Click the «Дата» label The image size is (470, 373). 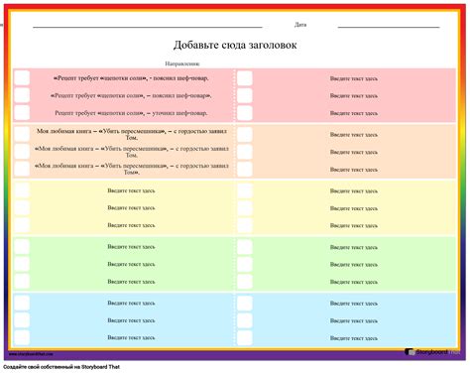[x=300, y=25]
